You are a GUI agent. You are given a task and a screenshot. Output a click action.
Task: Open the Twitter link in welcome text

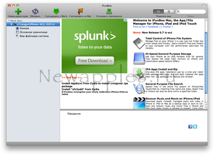(167, 26)
